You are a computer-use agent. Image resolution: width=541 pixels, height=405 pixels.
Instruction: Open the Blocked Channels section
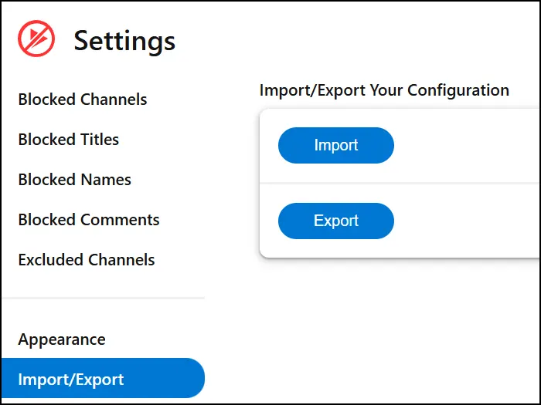point(83,100)
